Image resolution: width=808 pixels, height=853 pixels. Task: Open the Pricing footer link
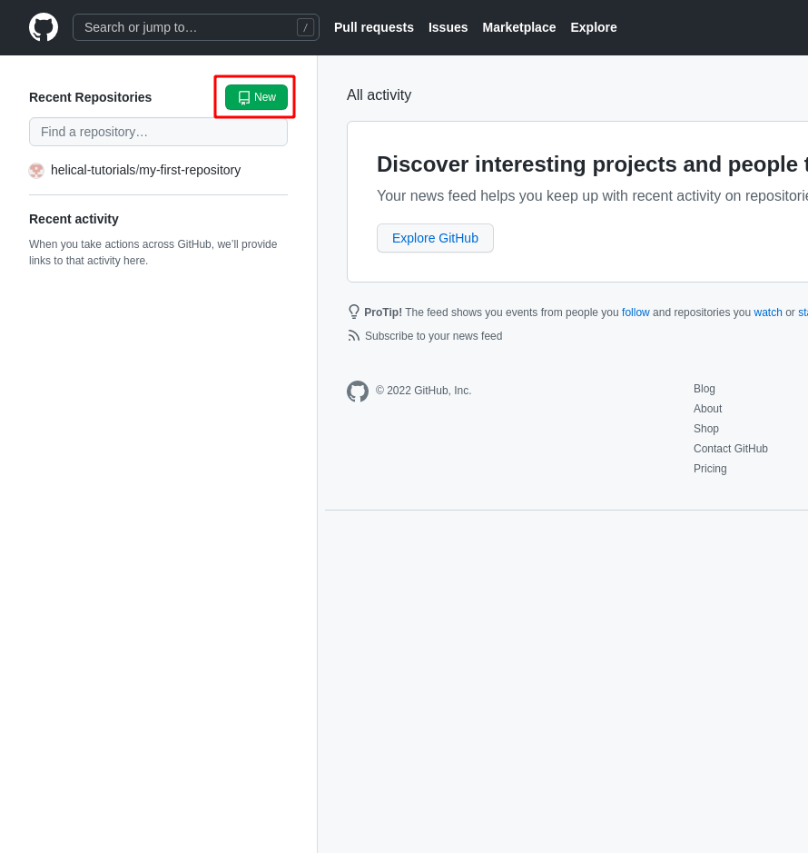click(x=710, y=469)
